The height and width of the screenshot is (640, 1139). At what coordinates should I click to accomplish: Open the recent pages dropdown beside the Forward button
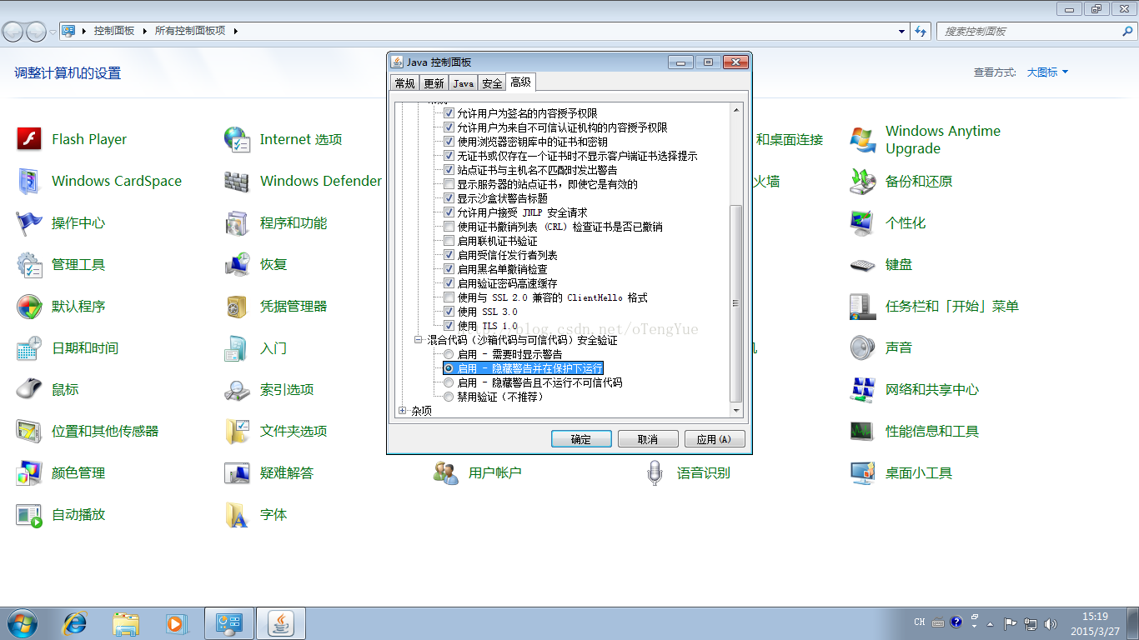[x=53, y=32]
